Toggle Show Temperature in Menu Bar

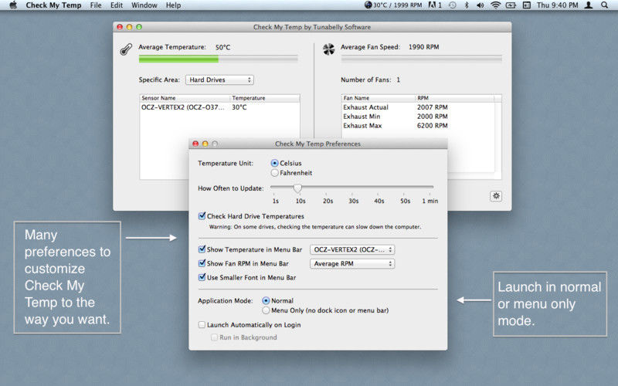202,249
